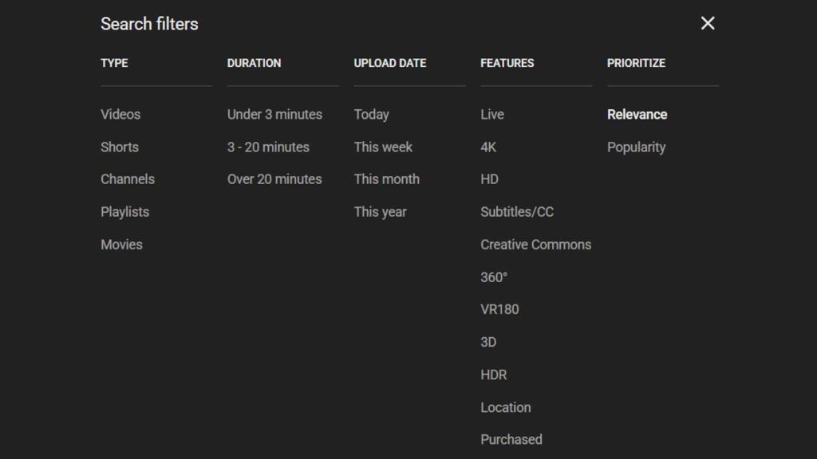Screen dimensions: 817x459
Task: Show only Channels in results
Action: 128,178
